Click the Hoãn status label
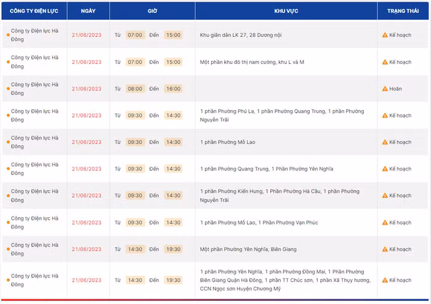This screenshot has width=431, height=304. pyautogui.click(x=395, y=89)
